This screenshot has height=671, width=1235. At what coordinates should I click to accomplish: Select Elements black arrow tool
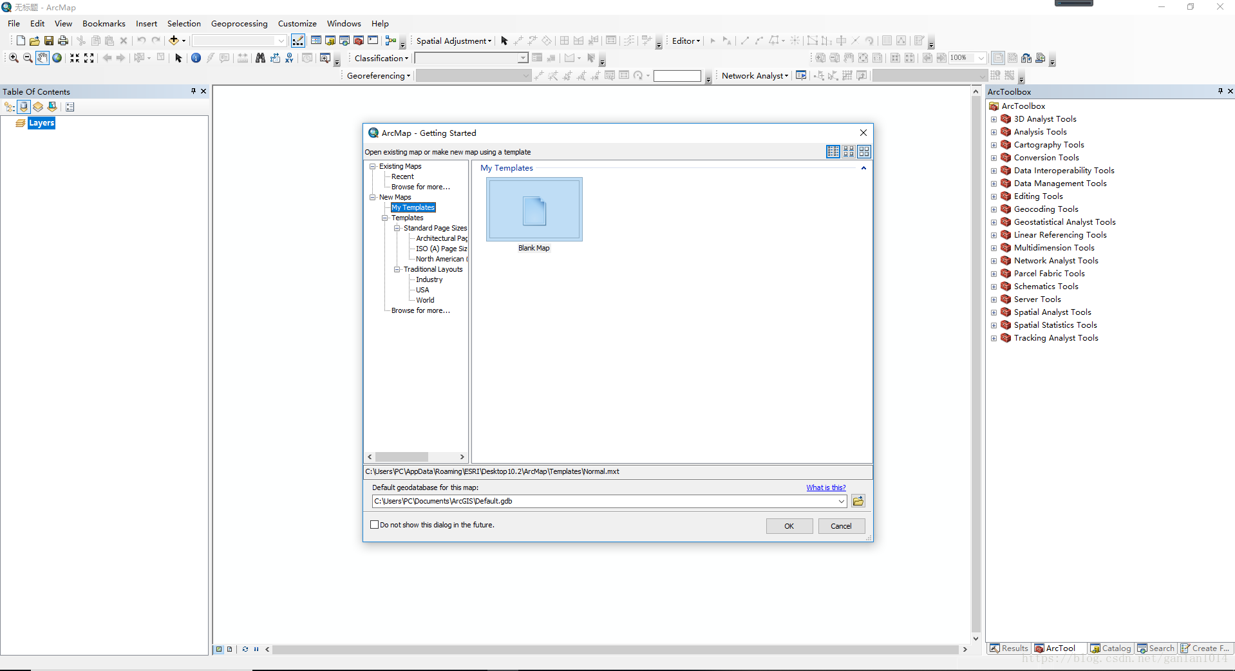(x=179, y=58)
